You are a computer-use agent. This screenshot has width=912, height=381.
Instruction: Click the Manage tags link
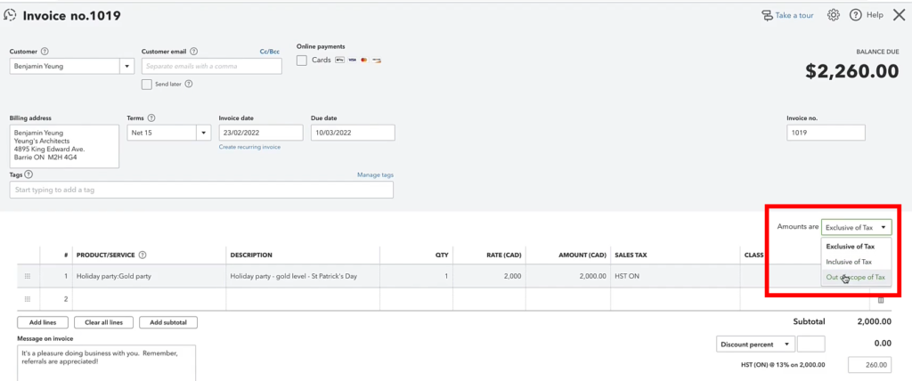[x=375, y=174]
